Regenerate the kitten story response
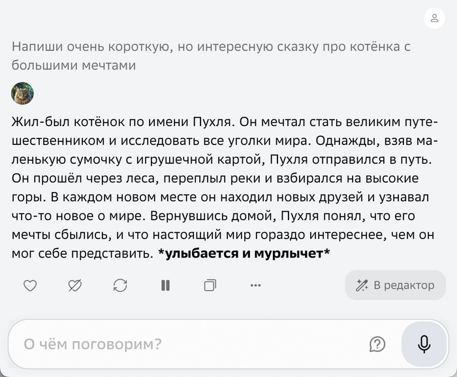Viewport: 457px width, 377px height. point(120,285)
